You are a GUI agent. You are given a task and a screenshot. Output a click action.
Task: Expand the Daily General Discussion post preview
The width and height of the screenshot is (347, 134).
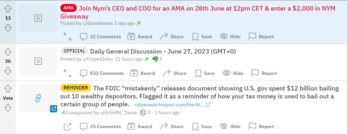(67, 73)
